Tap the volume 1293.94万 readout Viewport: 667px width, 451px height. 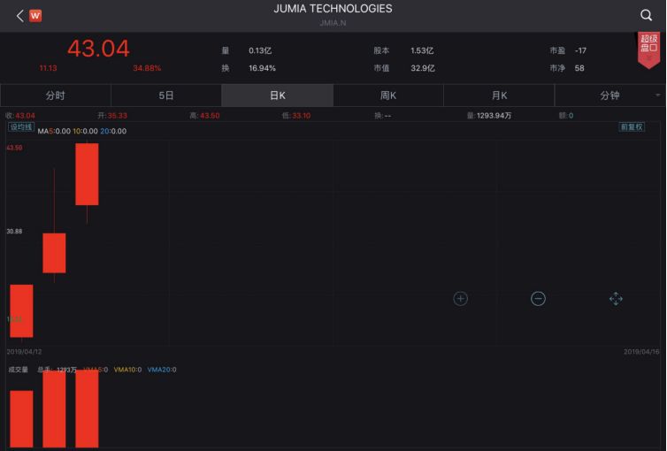pos(494,116)
